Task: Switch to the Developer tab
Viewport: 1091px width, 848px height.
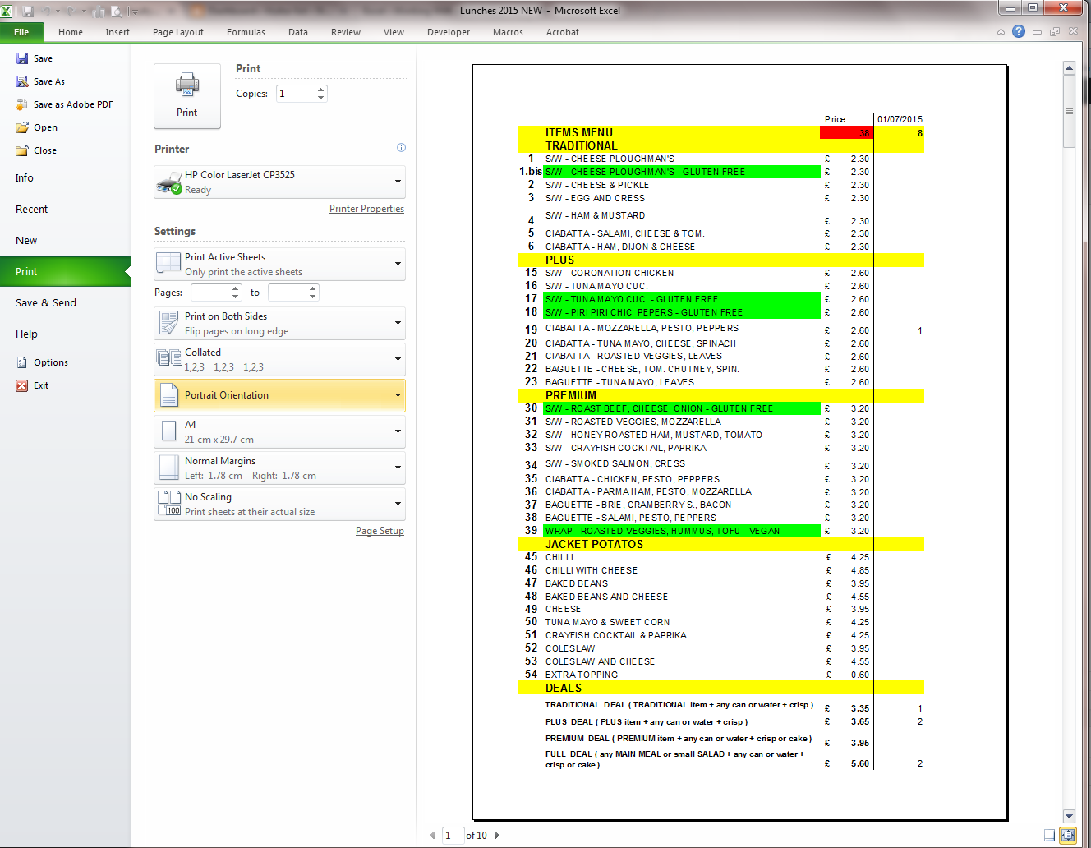Action: point(449,32)
